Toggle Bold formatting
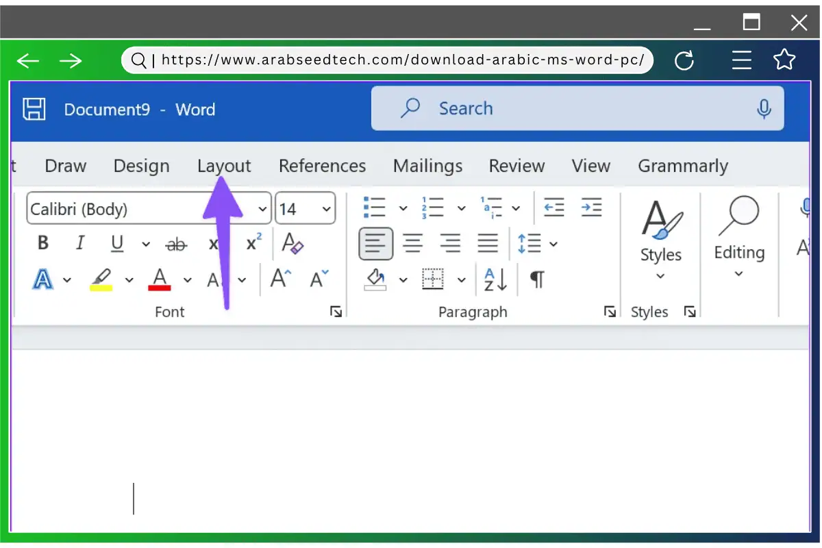This screenshot has height=548, width=822. click(43, 243)
